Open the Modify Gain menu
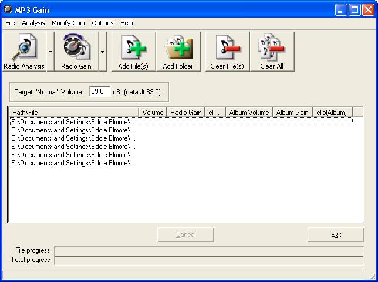This screenshot has width=378, height=282. [x=68, y=23]
